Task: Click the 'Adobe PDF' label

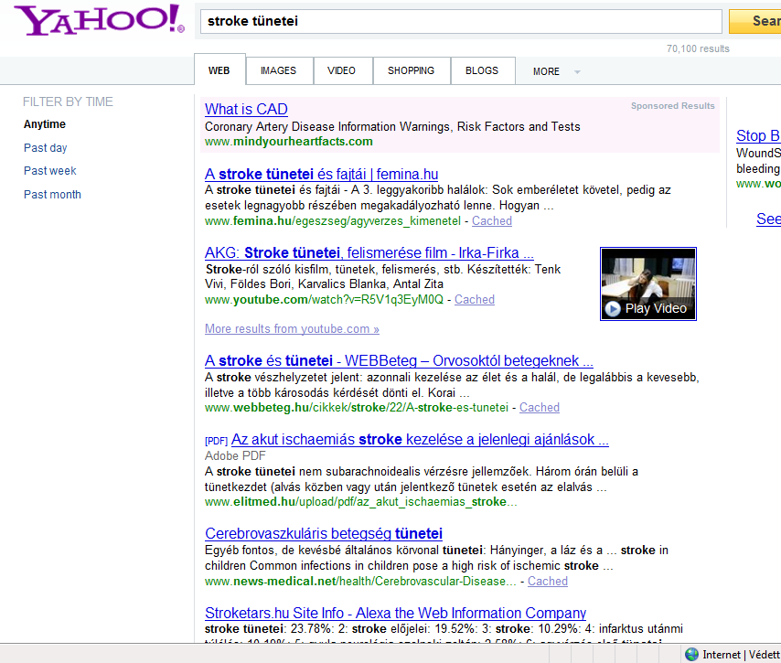Action: point(235,455)
